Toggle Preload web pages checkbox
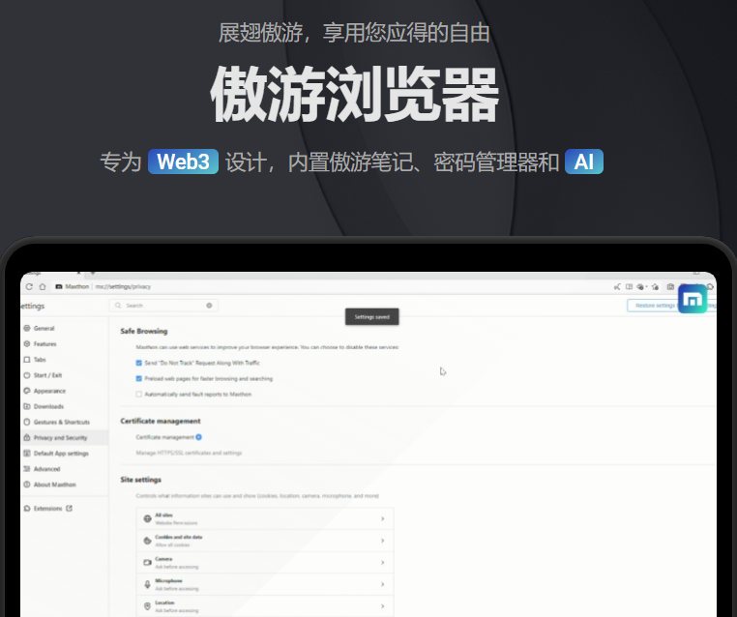 point(138,378)
